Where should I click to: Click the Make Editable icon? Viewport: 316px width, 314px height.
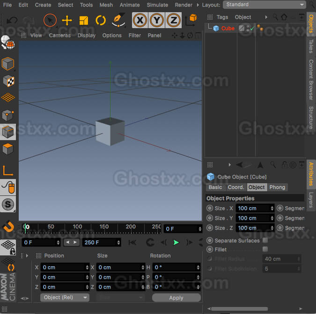pos(7,43)
